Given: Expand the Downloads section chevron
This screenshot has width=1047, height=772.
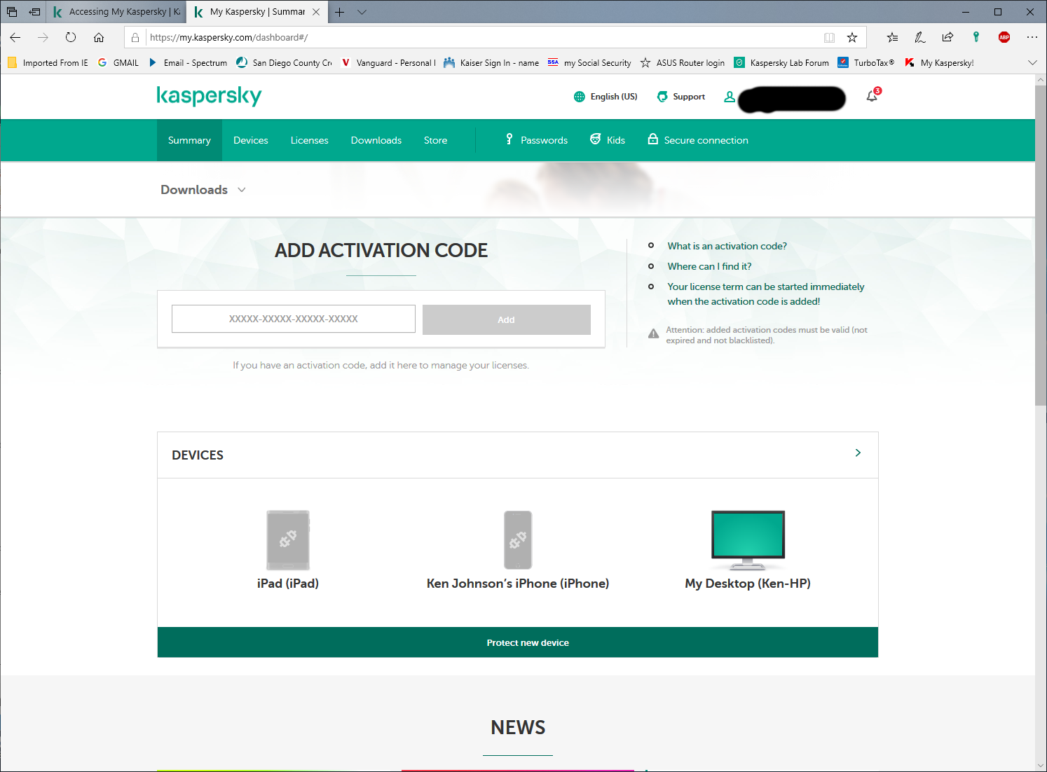Looking at the screenshot, I should [x=242, y=190].
